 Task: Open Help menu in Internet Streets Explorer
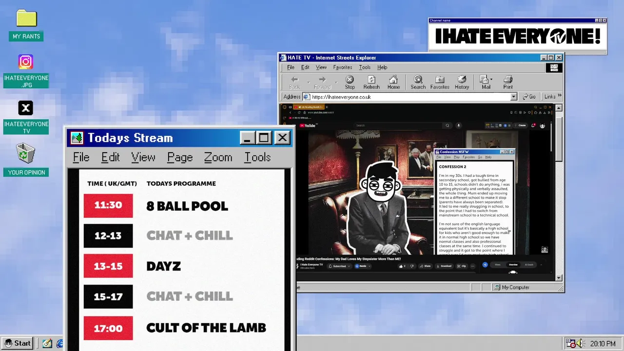pyautogui.click(x=382, y=67)
